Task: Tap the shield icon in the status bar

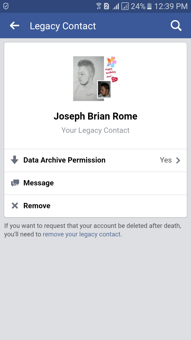Action: (6, 6)
